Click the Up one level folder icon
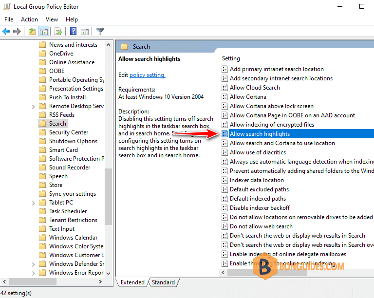 (32, 31)
